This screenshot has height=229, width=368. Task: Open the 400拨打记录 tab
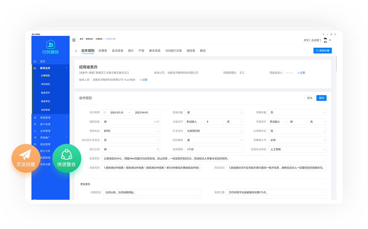[x=173, y=51]
